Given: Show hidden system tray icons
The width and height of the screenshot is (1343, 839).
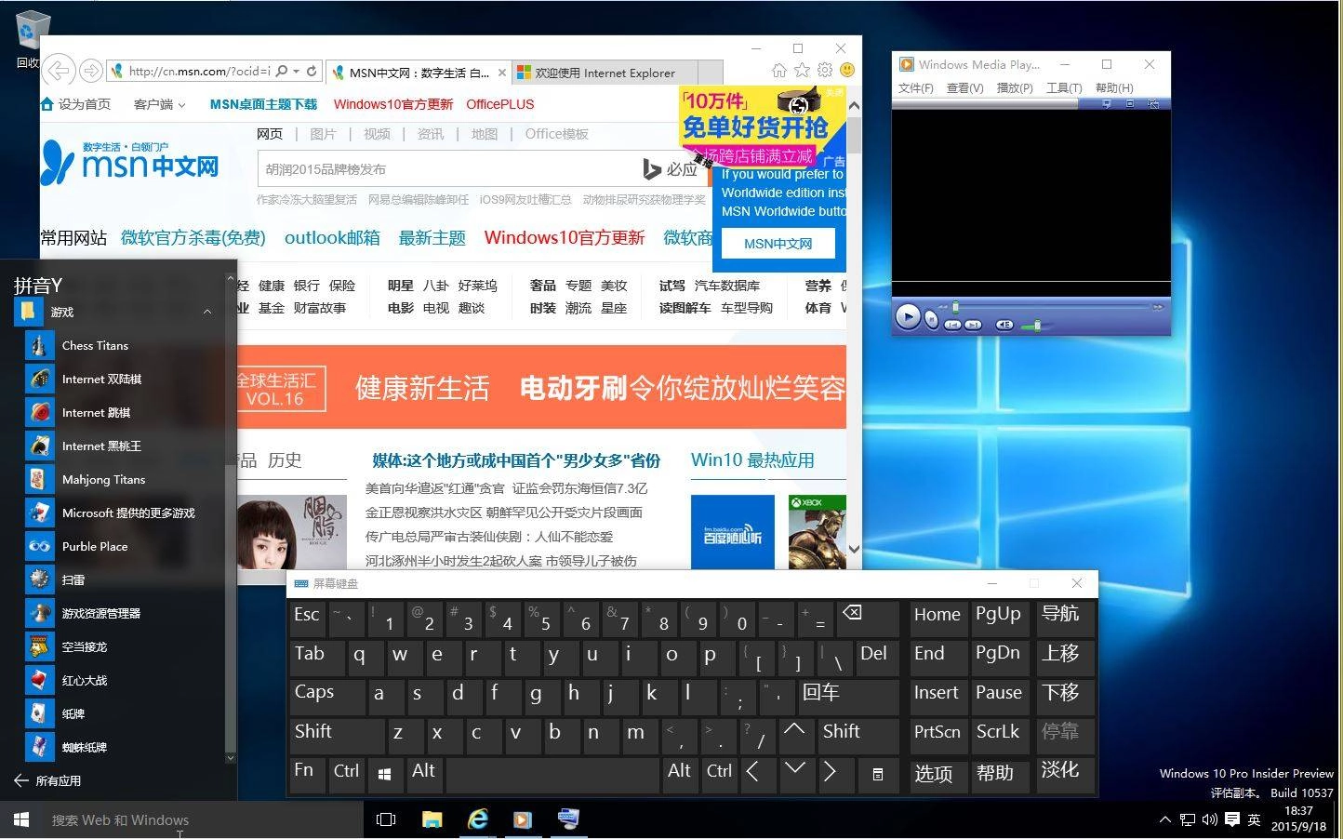Looking at the screenshot, I should pos(1165,819).
